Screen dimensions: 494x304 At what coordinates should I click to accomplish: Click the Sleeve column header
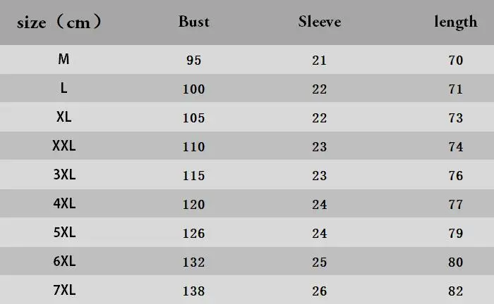click(320, 22)
